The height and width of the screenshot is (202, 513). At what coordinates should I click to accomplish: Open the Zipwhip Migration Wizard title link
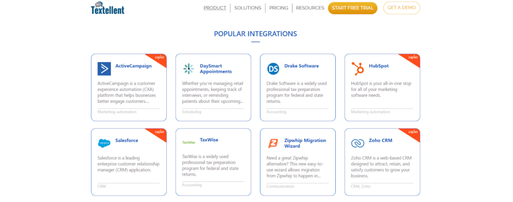point(305,143)
